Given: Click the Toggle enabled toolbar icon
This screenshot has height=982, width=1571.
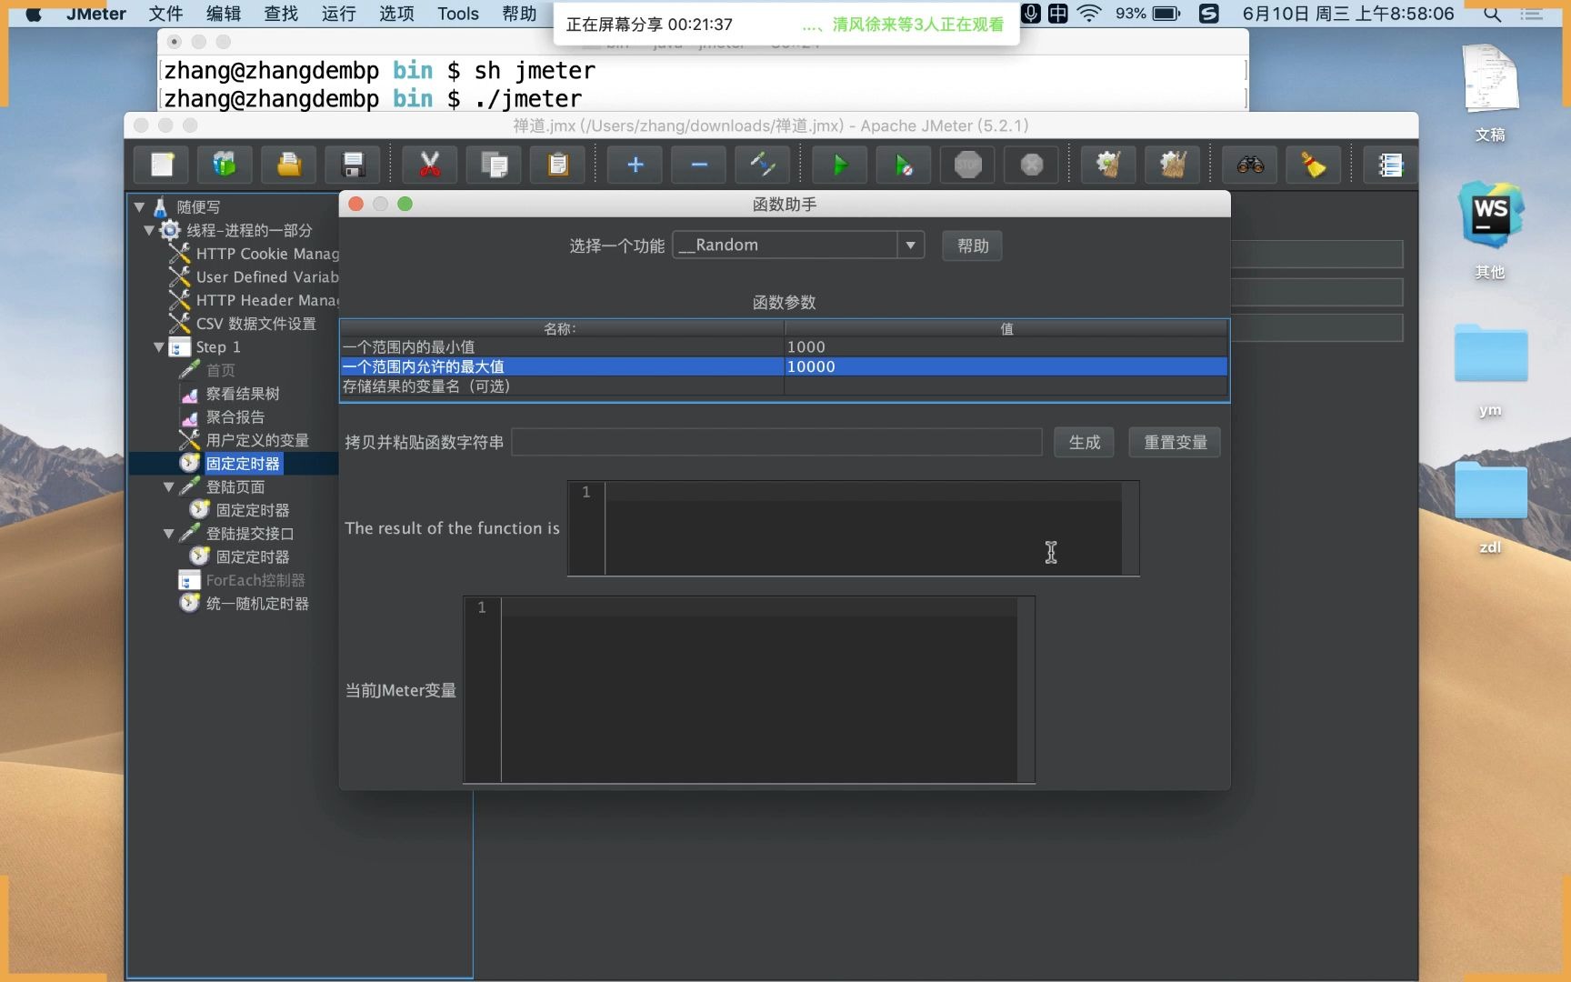Looking at the screenshot, I should click(763, 165).
